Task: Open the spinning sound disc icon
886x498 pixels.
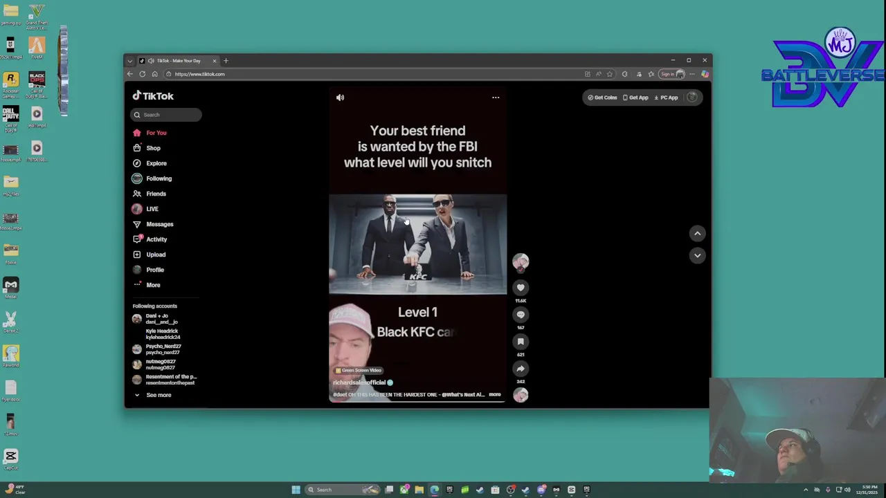Action: (x=521, y=395)
